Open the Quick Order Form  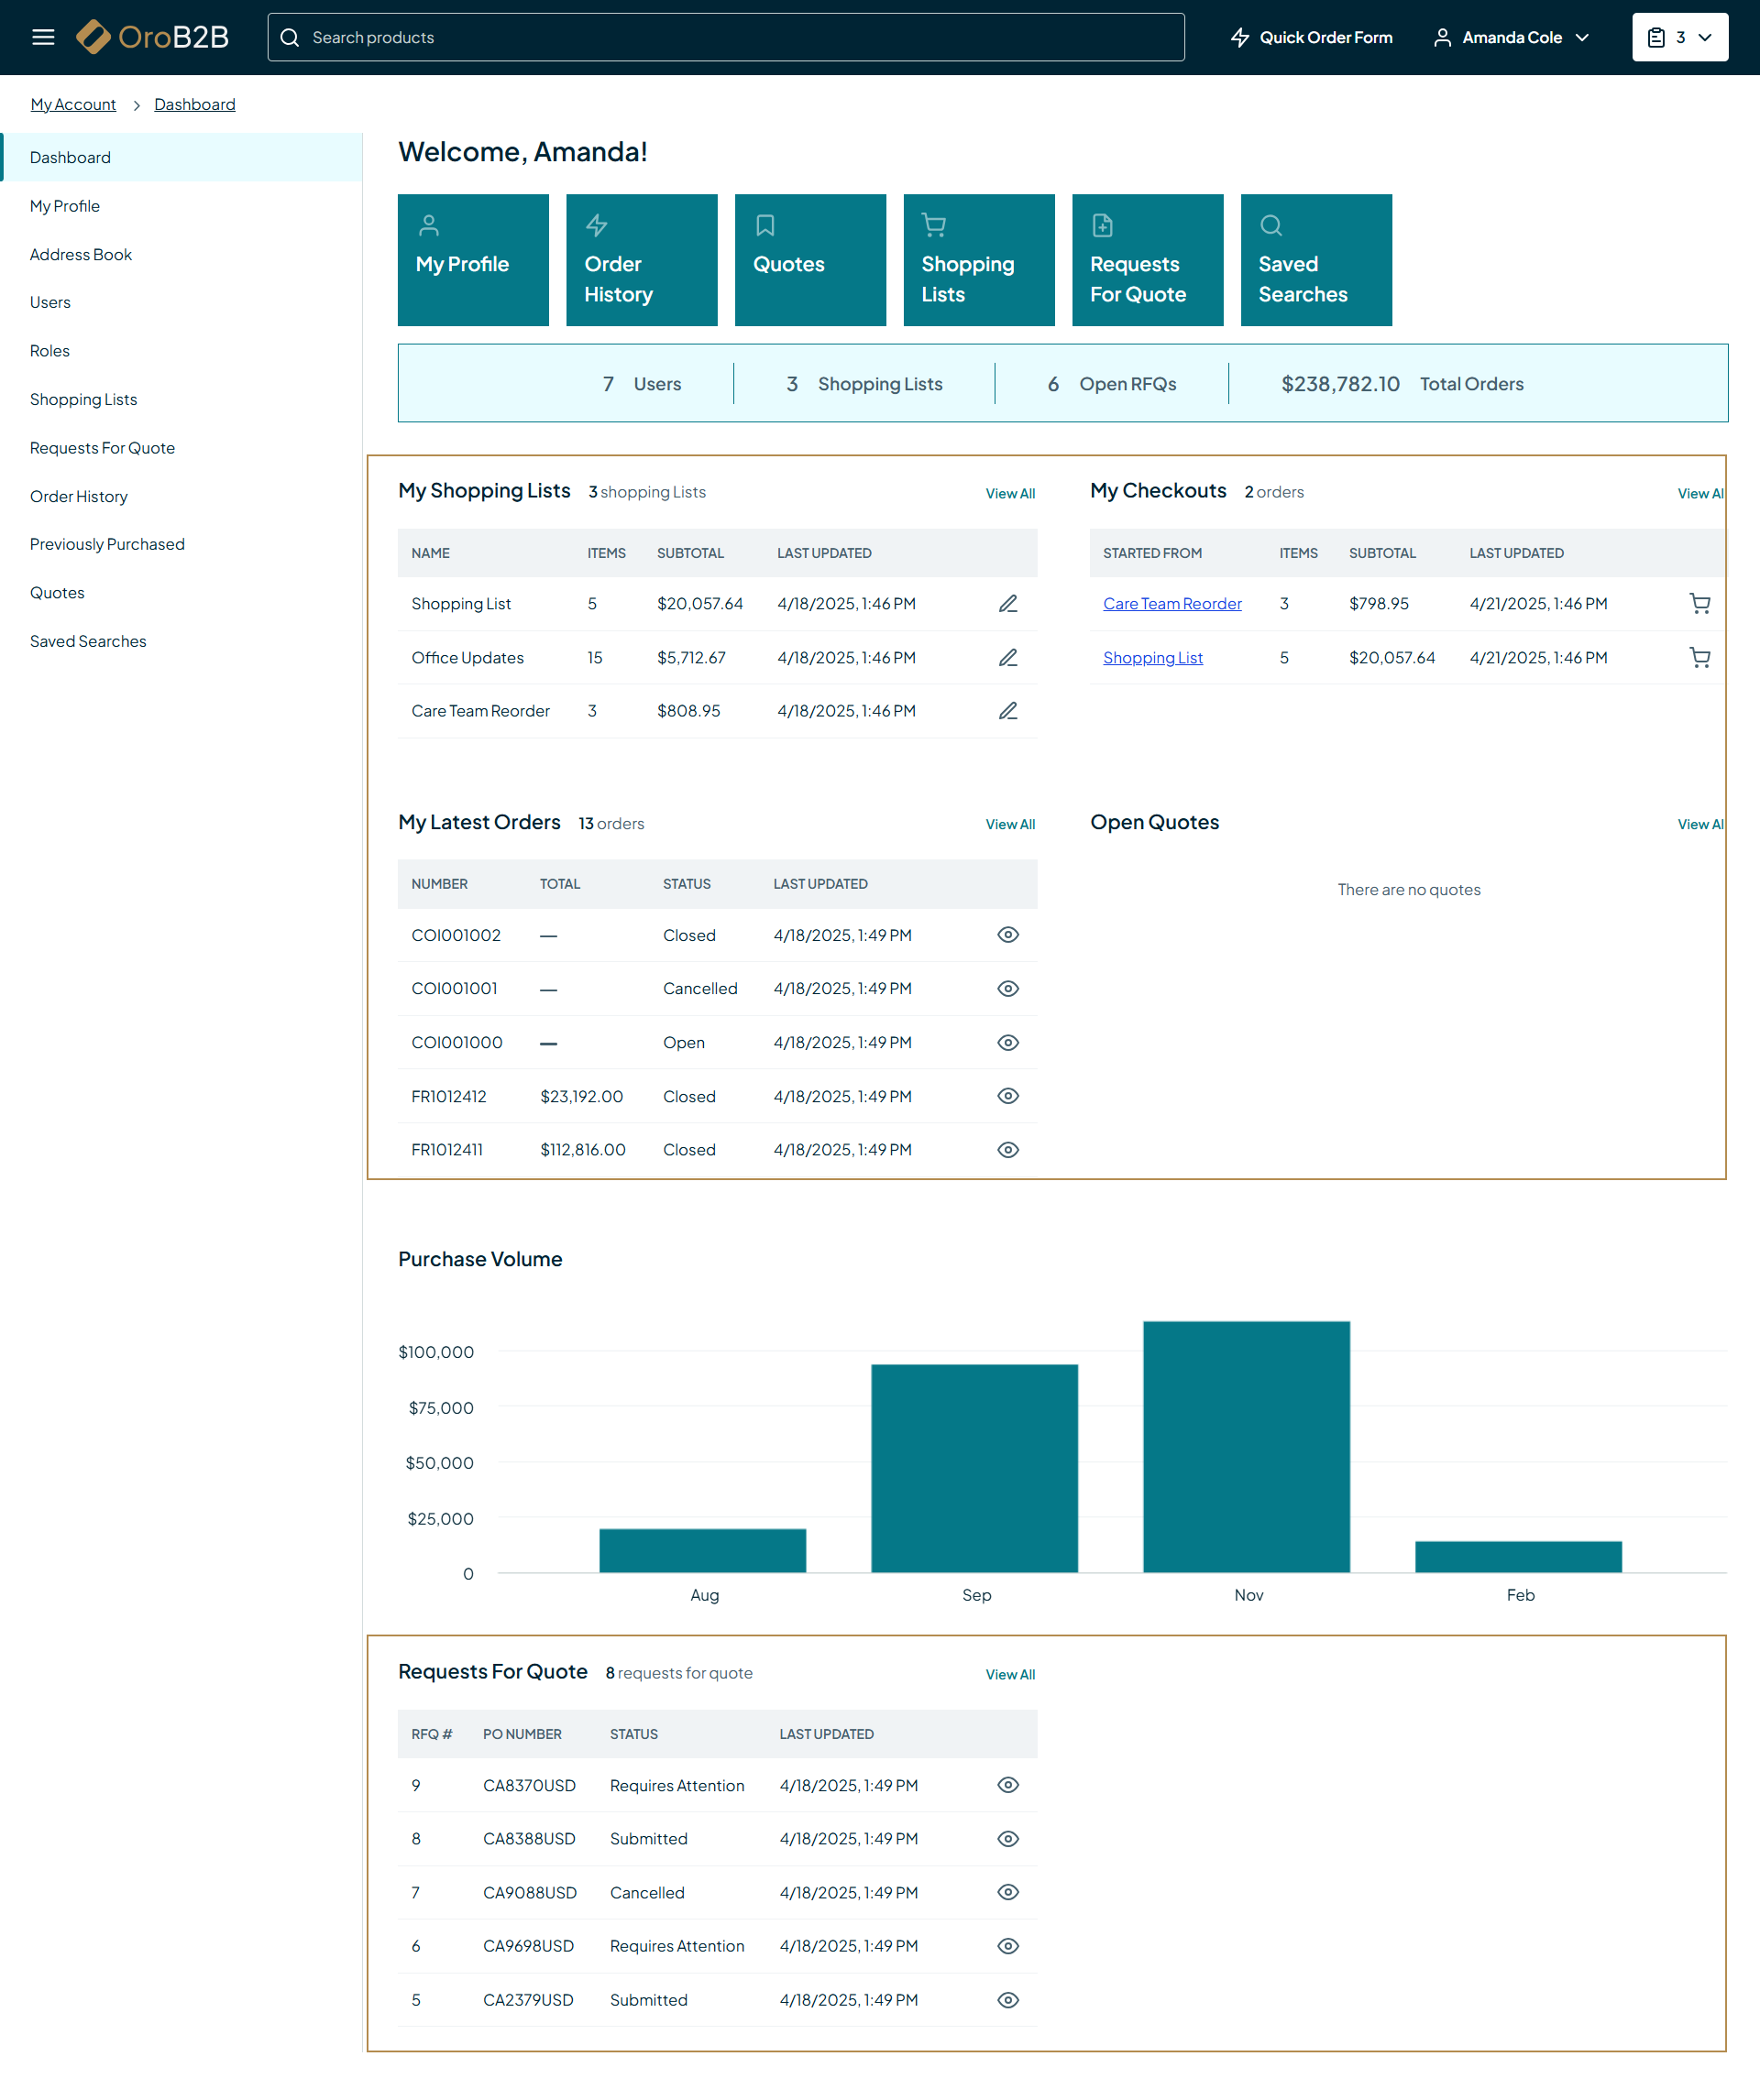1311,37
